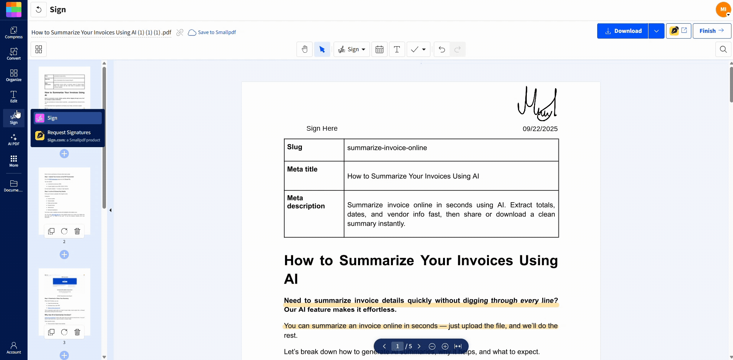Zoom in on the document
This screenshot has width=733, height=360.
[445, 346]
